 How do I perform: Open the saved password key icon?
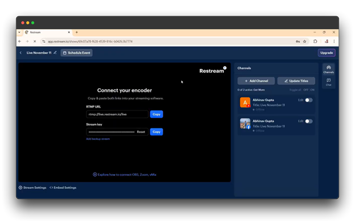(x=298, y=42)
